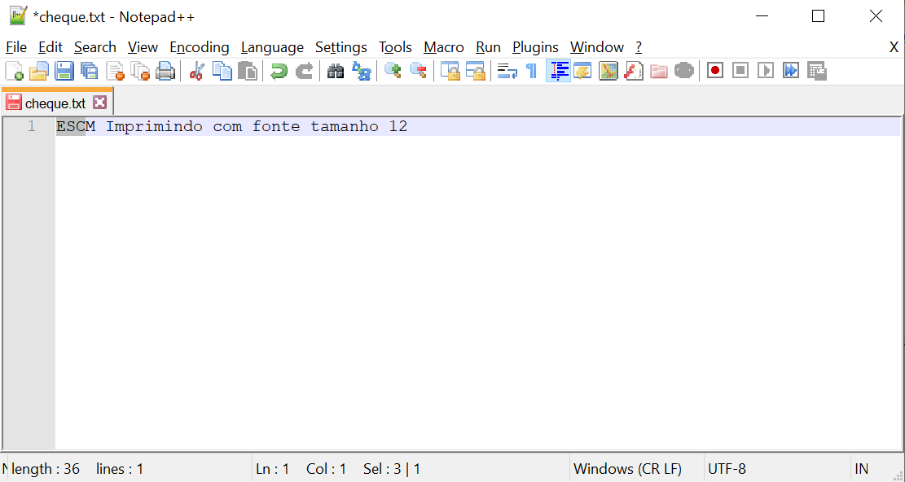Minimize the Notepad++ window
Image resolution: width=905 pixels, height=482 pixels.
[x=762, y=16]
